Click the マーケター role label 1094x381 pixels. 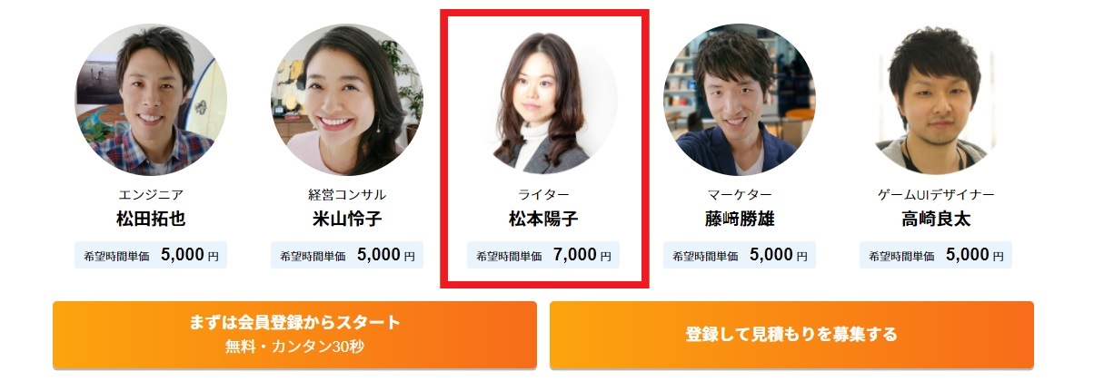tap(740, 195)
